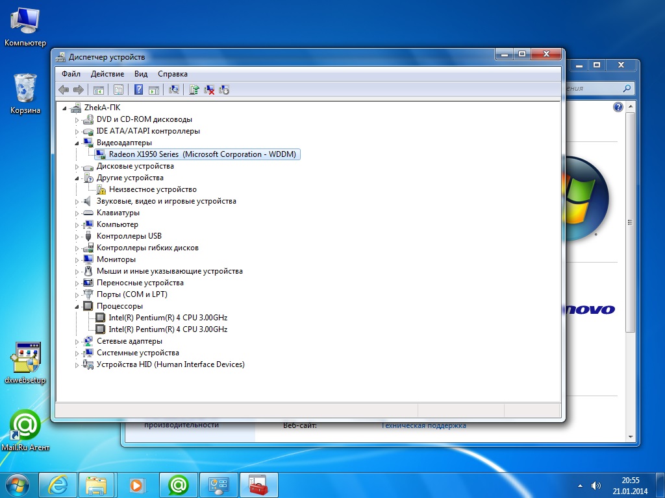Click Scan for hardware changes toolbar icon

click(173, 89)
